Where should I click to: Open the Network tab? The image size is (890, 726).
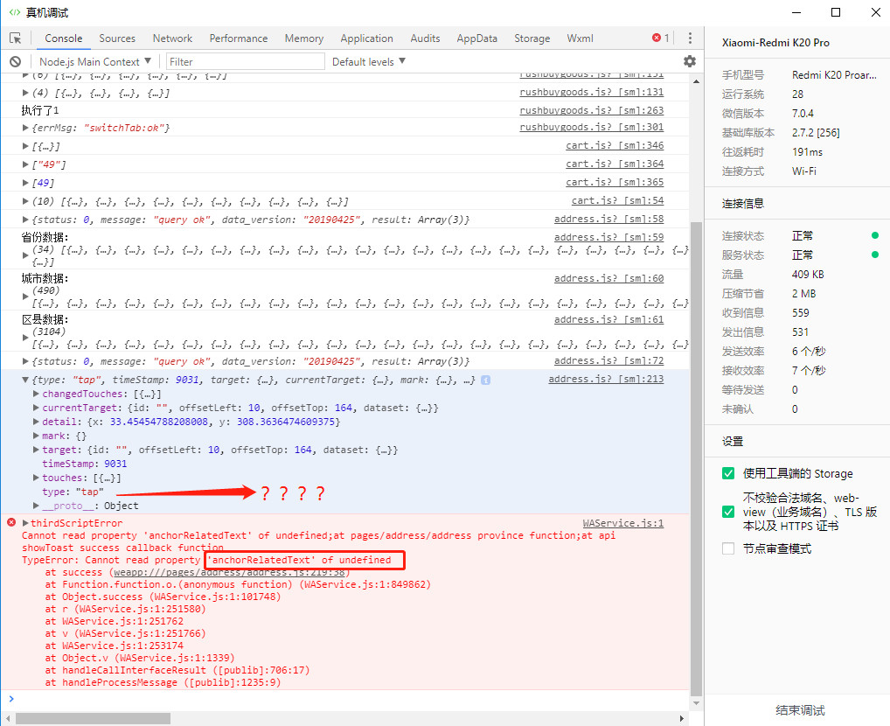tap(172, 38)
